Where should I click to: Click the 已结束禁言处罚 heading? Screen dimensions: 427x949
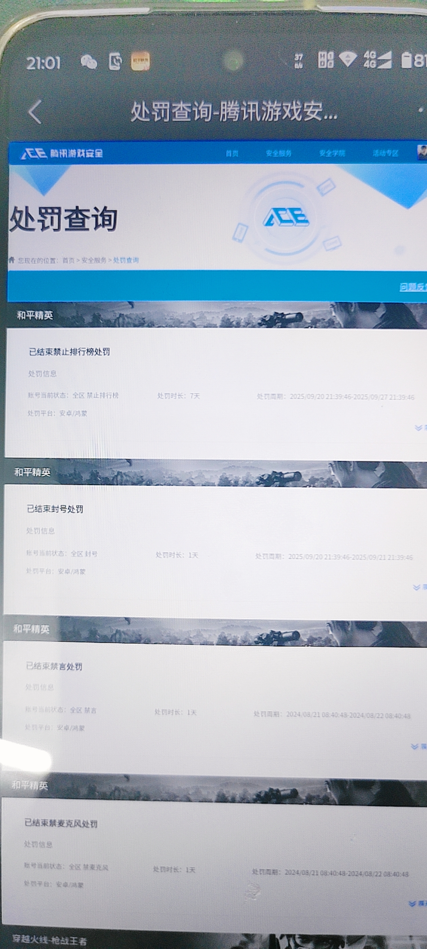point(54,666)
